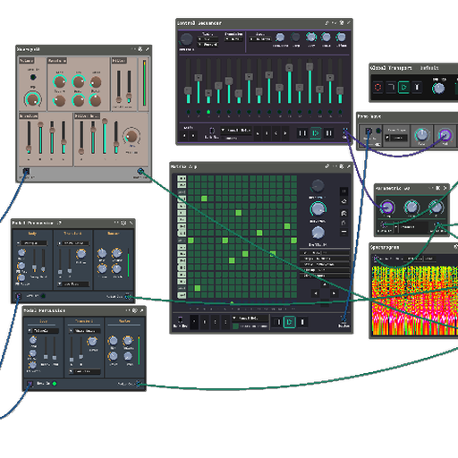The width and height of the screenshot is (458, 458).
Task: Click the tan synth module MIDI input port
Action: [x=26, y=171]
